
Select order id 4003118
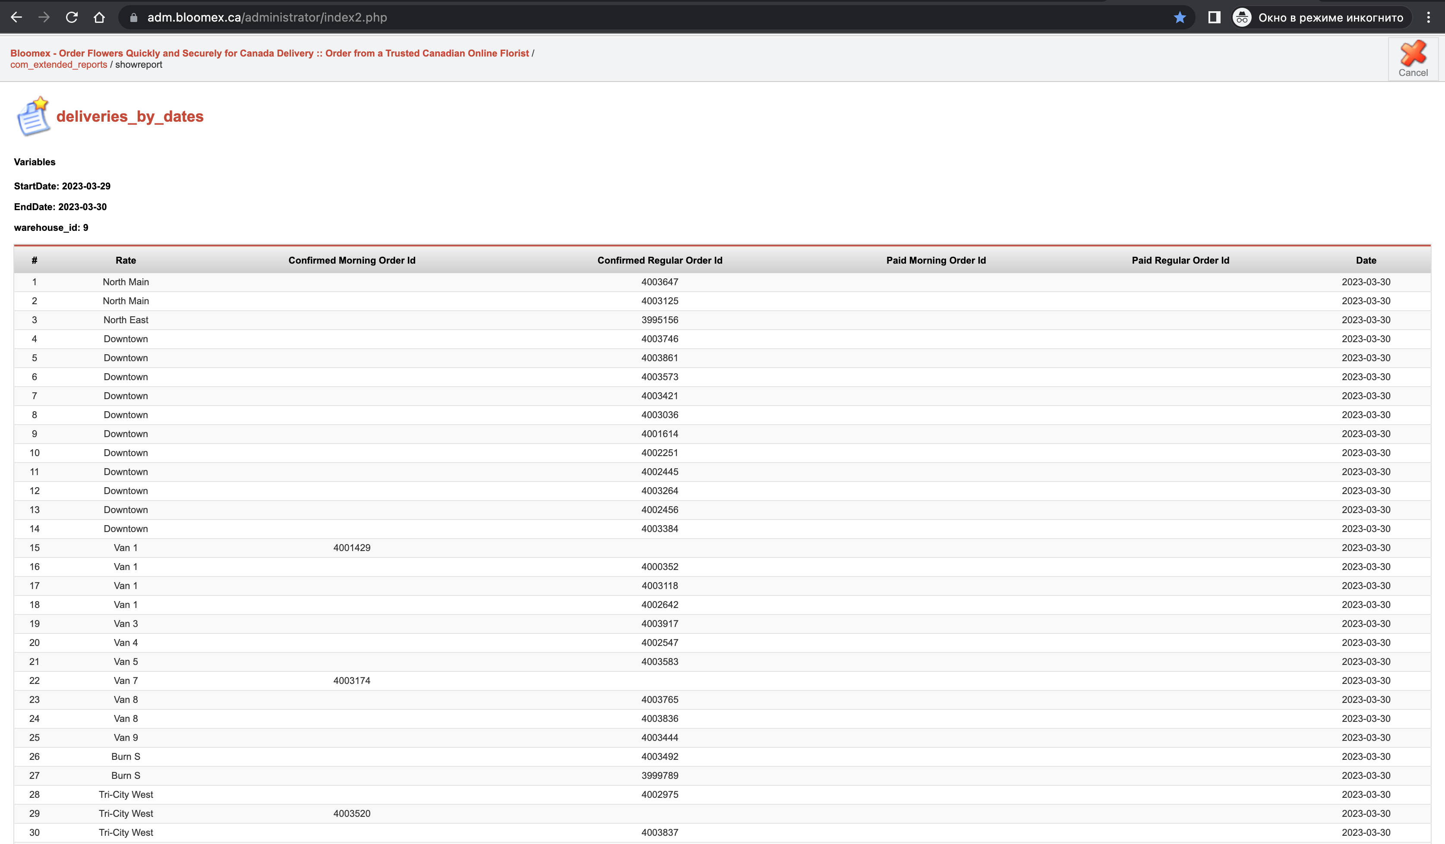[660, 586]
